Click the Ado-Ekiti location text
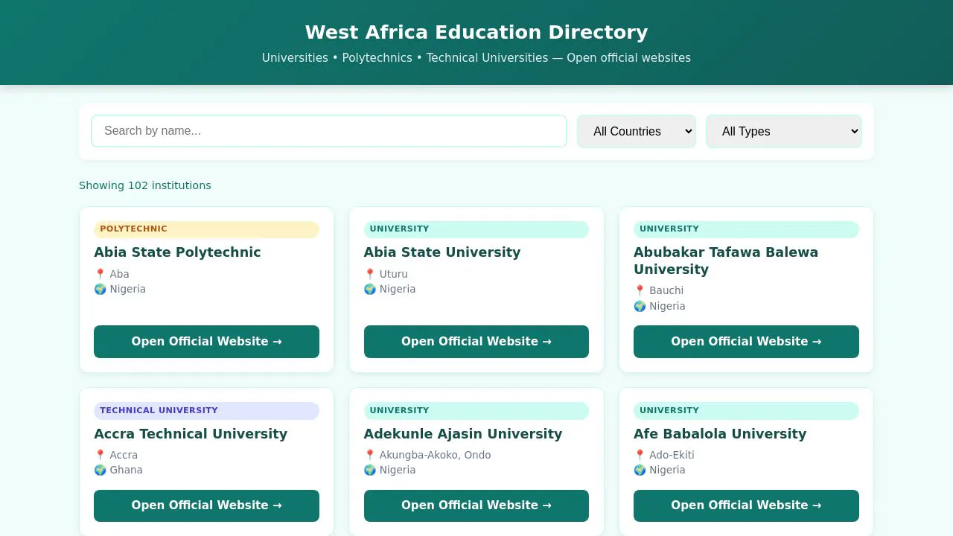 [x=672, y=455]
